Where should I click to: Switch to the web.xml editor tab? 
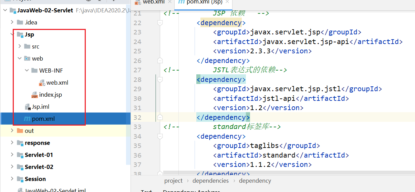click(x=152, y=2)
